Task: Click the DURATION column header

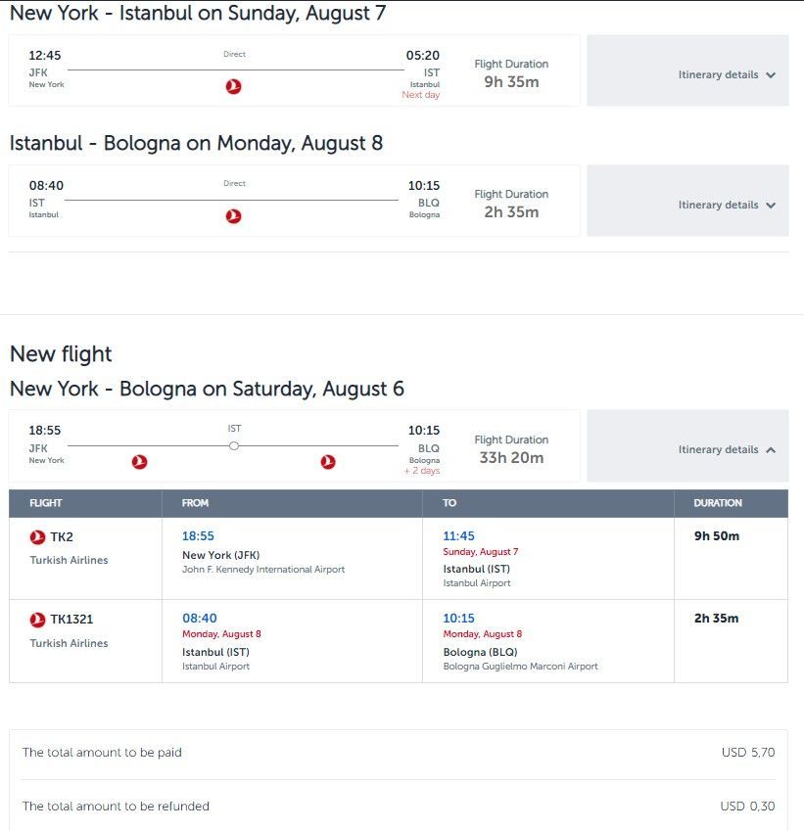Action: pos(718,503)
